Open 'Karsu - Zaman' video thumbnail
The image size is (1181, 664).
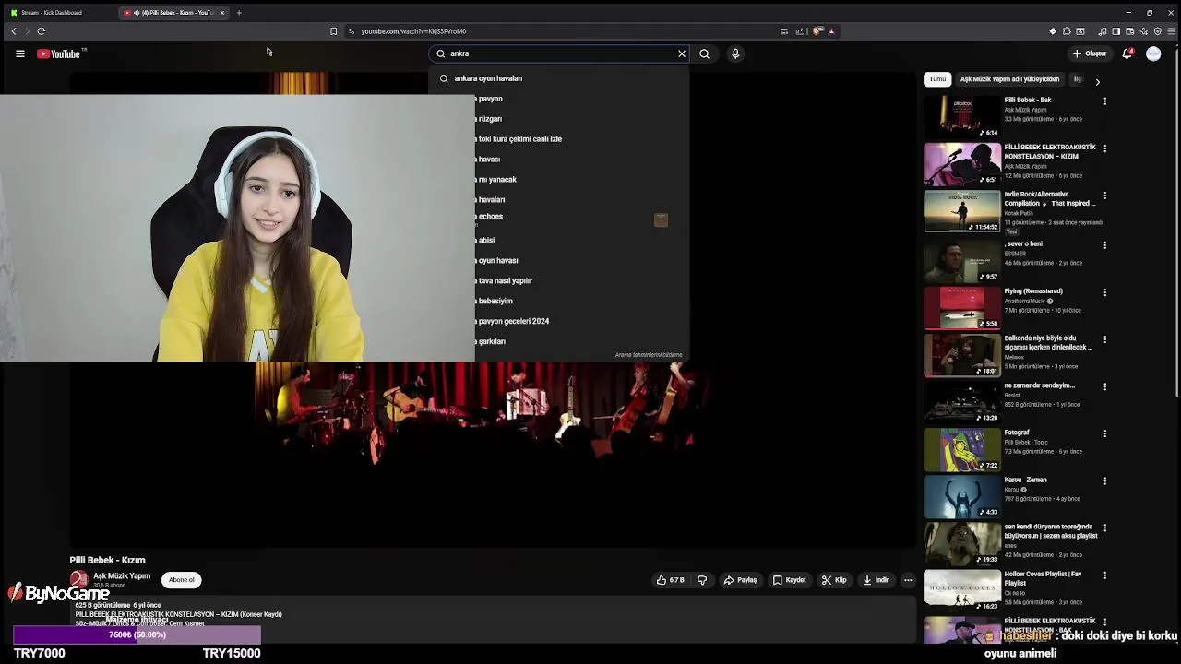962,495
